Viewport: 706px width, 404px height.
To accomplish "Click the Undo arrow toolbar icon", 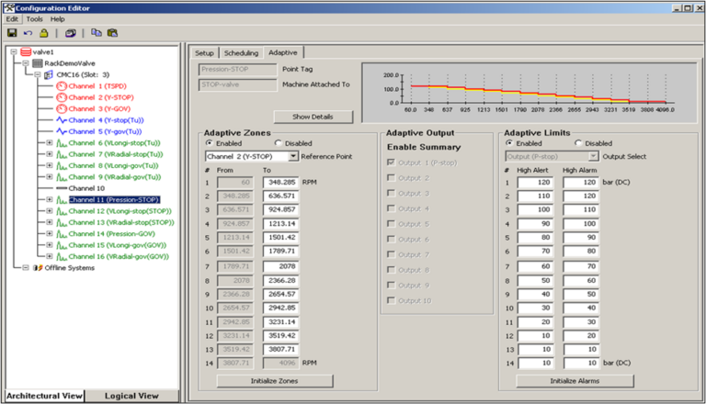I will pos(28,32).
